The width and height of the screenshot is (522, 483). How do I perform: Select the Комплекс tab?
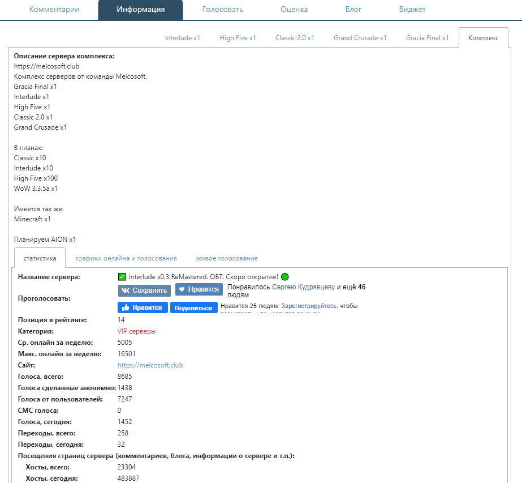click(484, 38)
